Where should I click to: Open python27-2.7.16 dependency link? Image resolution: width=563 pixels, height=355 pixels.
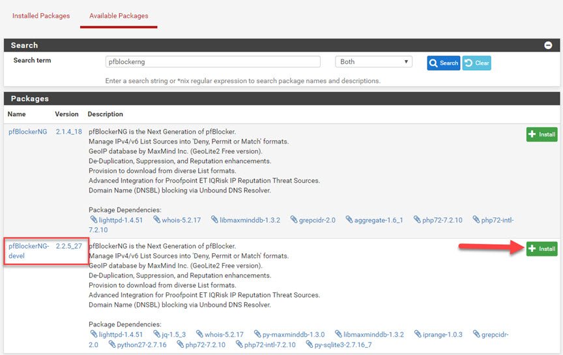(x=141, y=345)
